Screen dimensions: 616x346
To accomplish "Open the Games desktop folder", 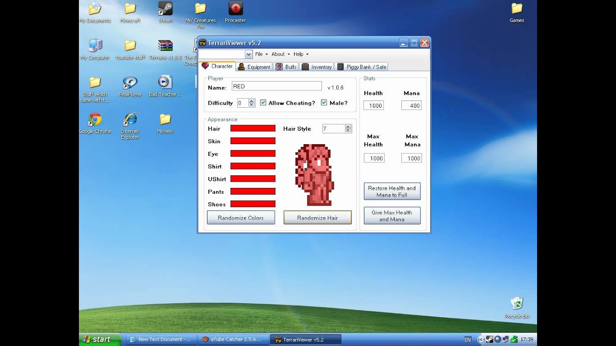I will pos(517,12).
